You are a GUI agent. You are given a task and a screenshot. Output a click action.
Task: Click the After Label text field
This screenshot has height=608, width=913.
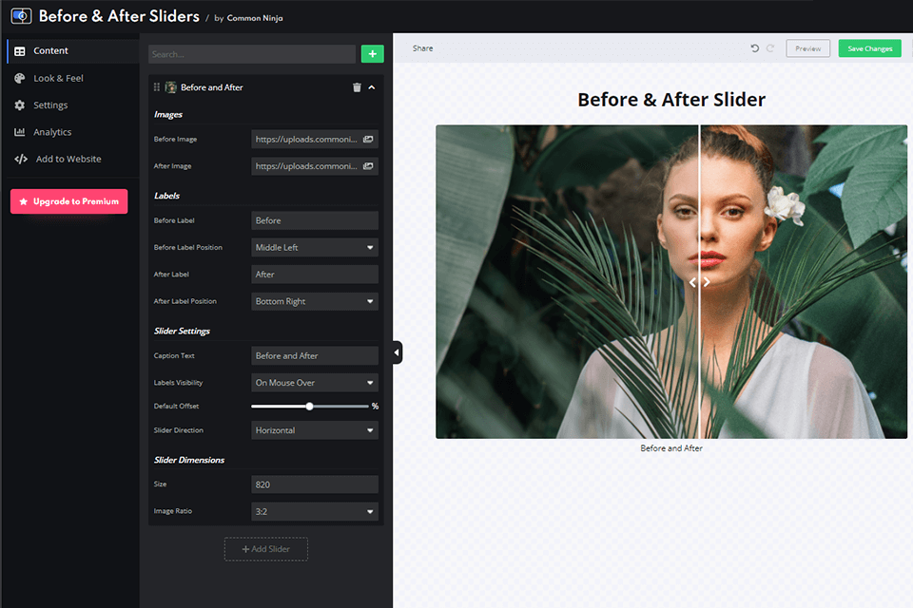point(315,274)
